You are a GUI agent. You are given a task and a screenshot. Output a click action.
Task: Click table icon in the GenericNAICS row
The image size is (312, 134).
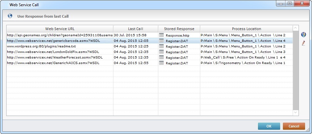[x=161, y=63]
